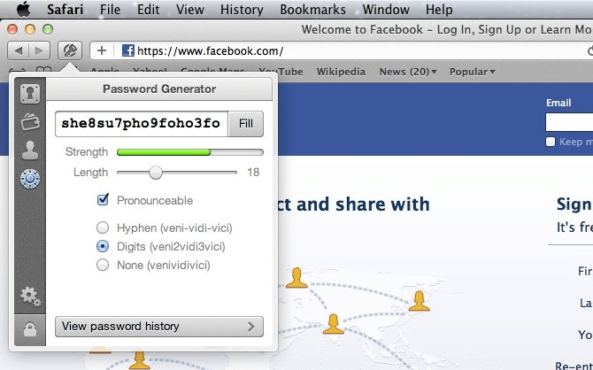Viewport: 593px width, 370px height.
Task: Click View password history
Action: (x=159, y=327)
